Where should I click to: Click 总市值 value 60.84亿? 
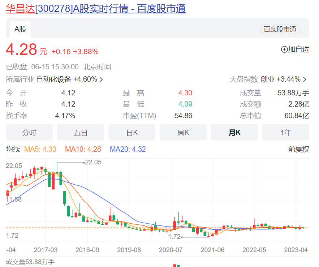(297, 116)
